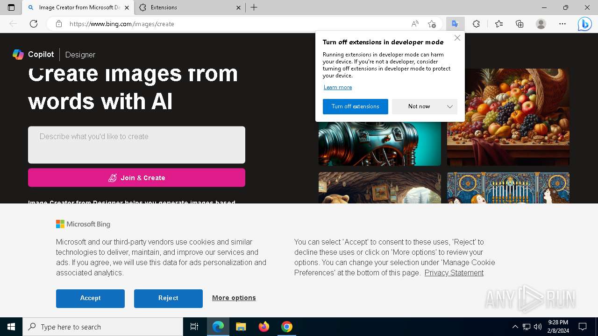
Task: Open the Bing Copilot sidebar button
Action: pos(584,24)
